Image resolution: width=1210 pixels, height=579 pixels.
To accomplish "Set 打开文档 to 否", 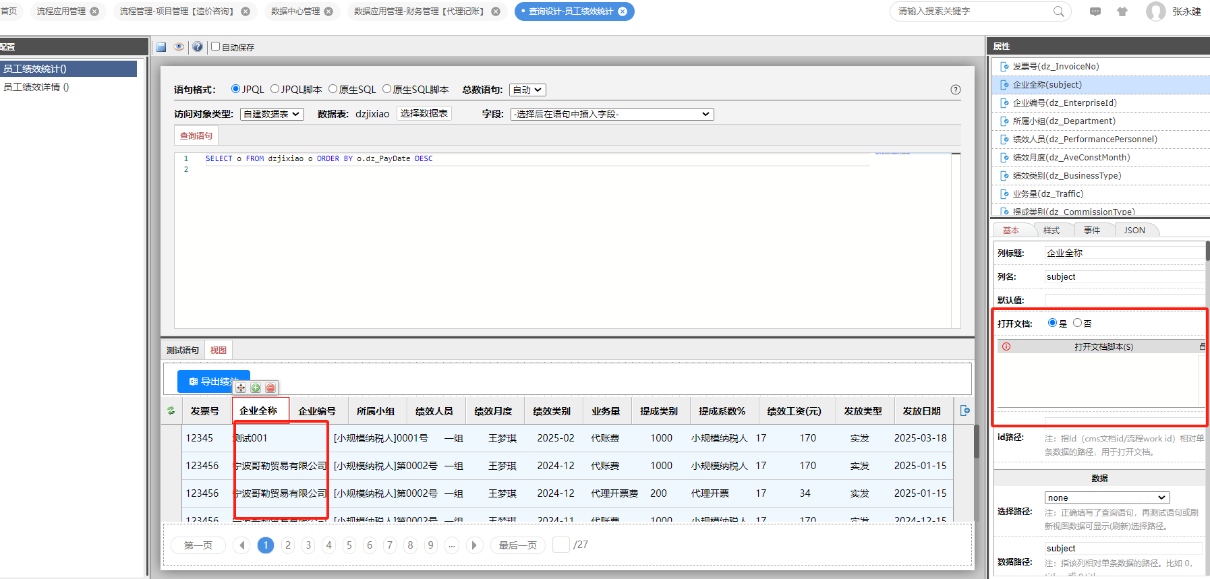I will [1077, 323].
